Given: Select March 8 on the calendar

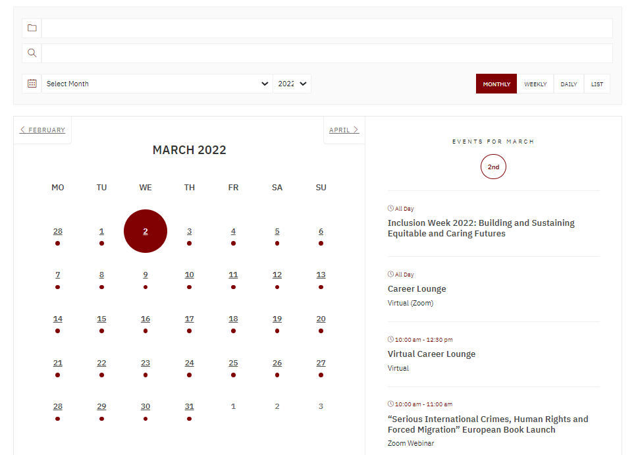Looking at the screenshot, I should (x=101, y=275).
